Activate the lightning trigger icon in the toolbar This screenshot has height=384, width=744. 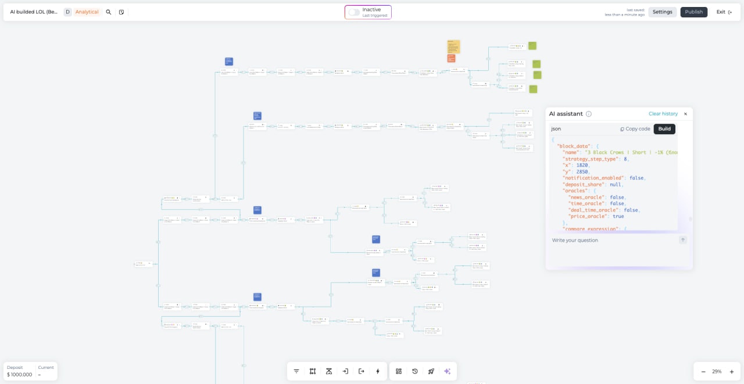click(x=378, y=371)
